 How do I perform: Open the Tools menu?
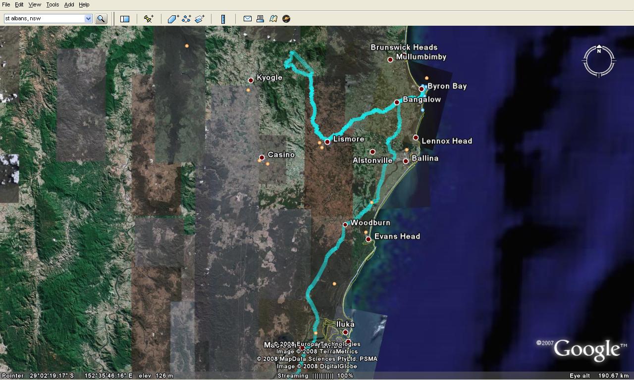point(53,4)
